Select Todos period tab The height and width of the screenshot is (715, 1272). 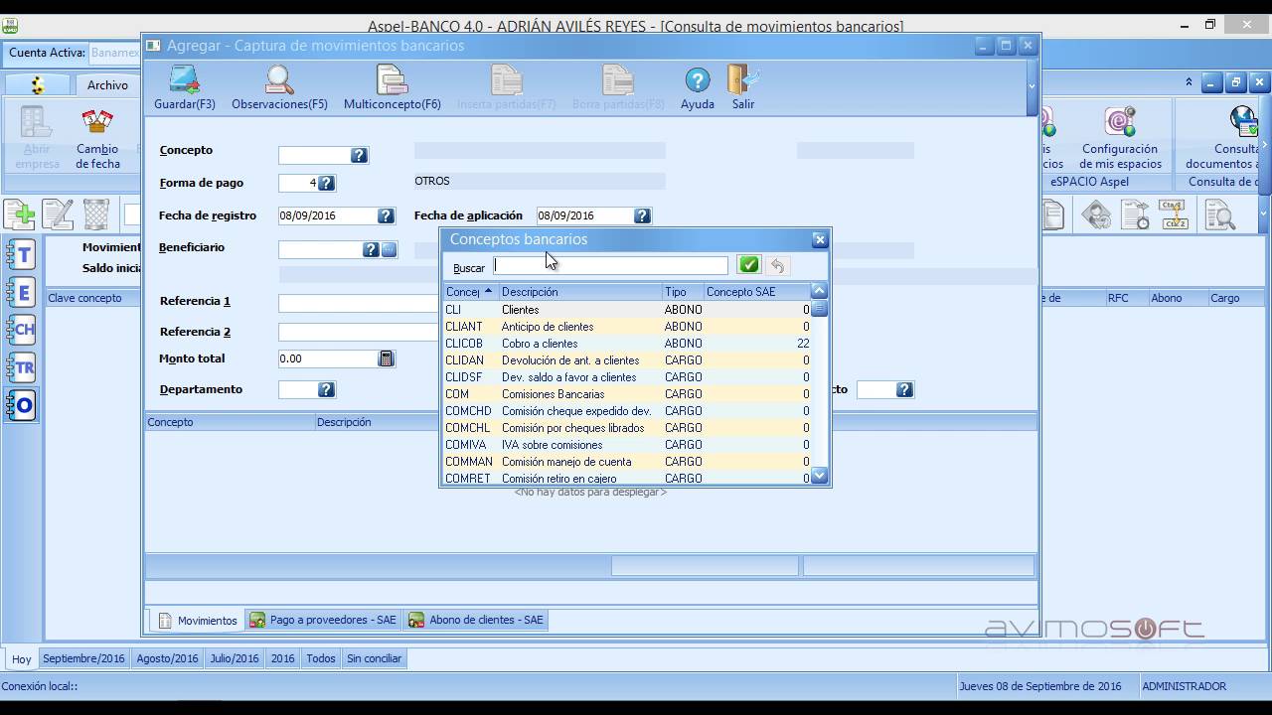tap(321, 658)
